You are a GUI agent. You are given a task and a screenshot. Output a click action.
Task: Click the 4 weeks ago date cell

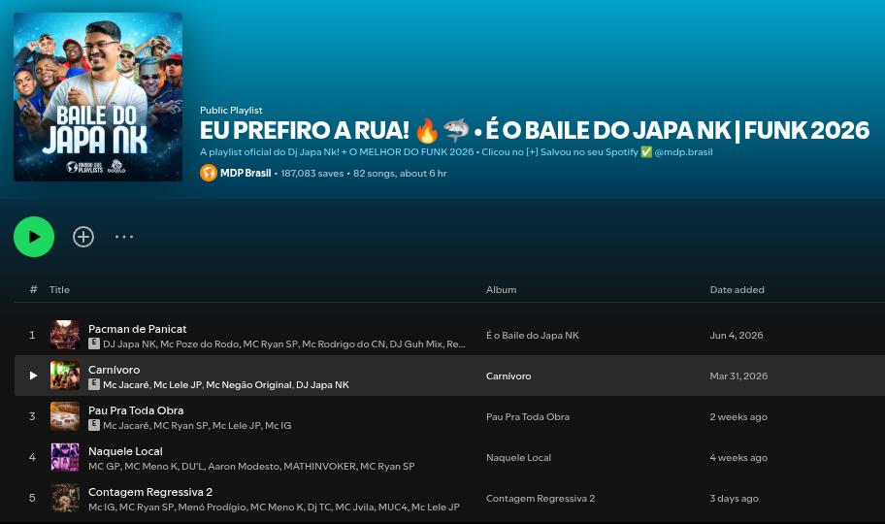click(738, 457)
